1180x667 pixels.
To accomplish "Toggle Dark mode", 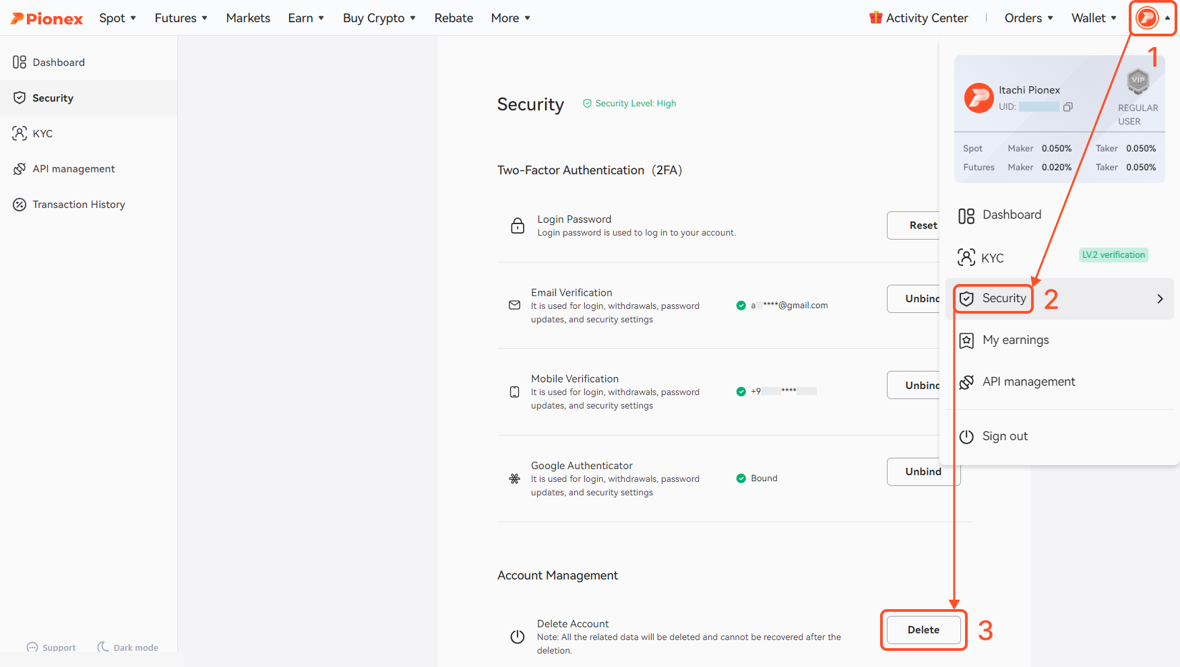I will 128,647.
